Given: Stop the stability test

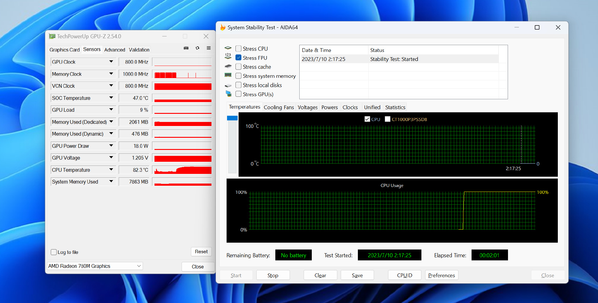Looking at the screenshot, I should (x=273, y=275).
